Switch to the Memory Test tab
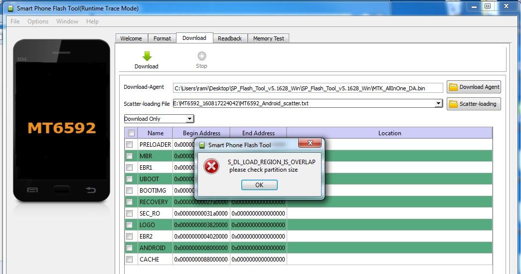This screenshot has height=274, width=521. tap(268, 38)
